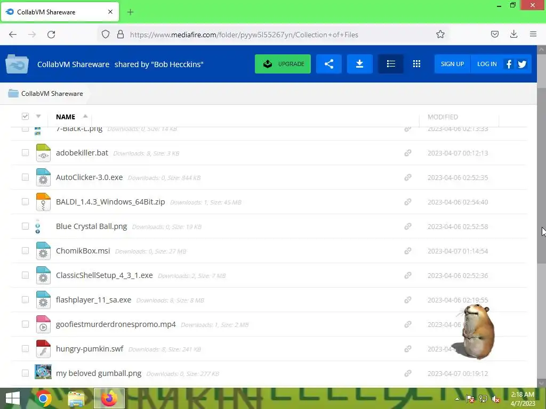546x409 pixels.
Task: Open Firefox downloads panel
Action: tap(513, 35)
